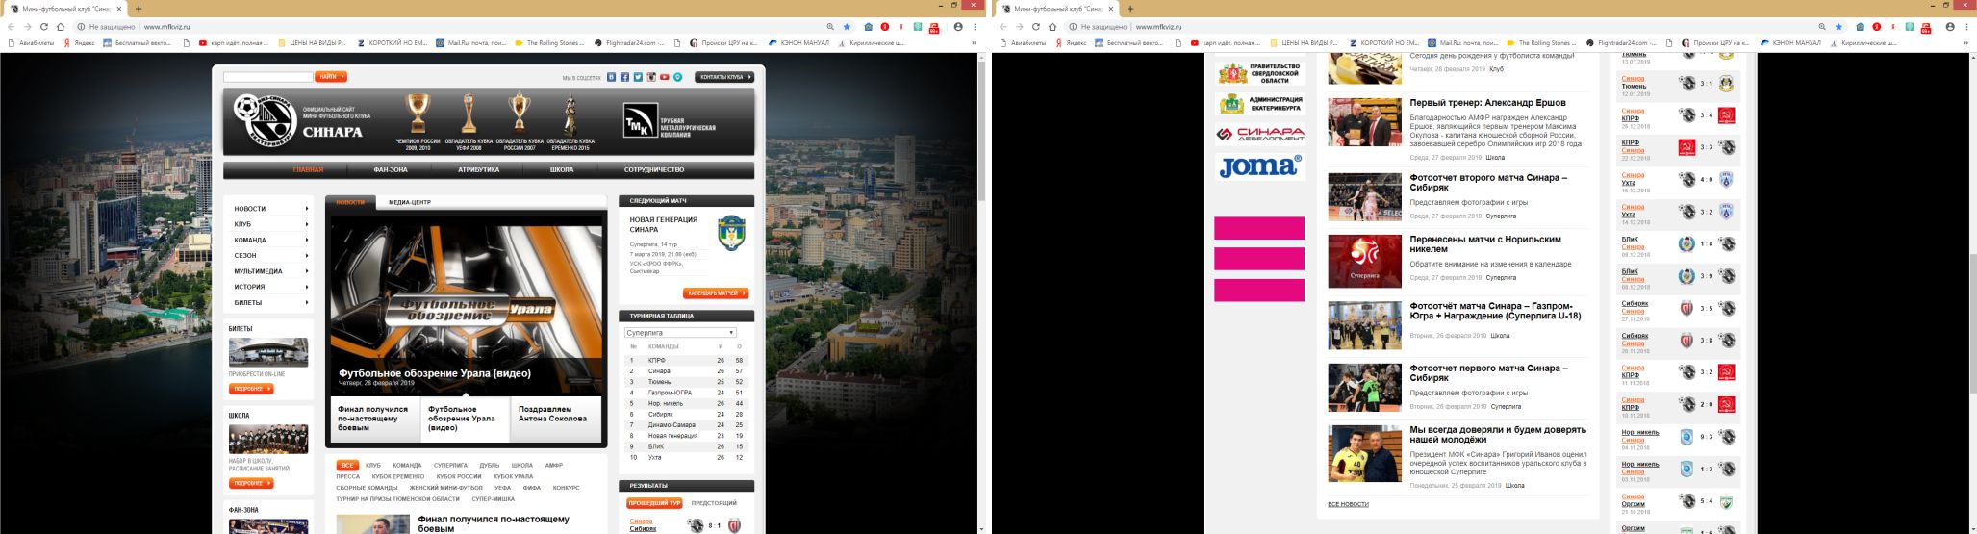Click the НАЙТИ search button
Screen dimensions: 1977x534
pos(330,77)
